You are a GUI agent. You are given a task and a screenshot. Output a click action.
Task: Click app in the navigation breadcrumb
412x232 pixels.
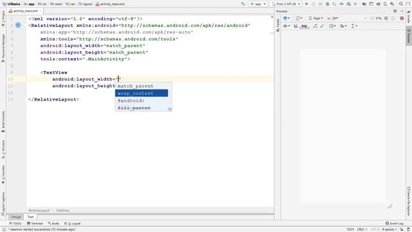point(29,4)
